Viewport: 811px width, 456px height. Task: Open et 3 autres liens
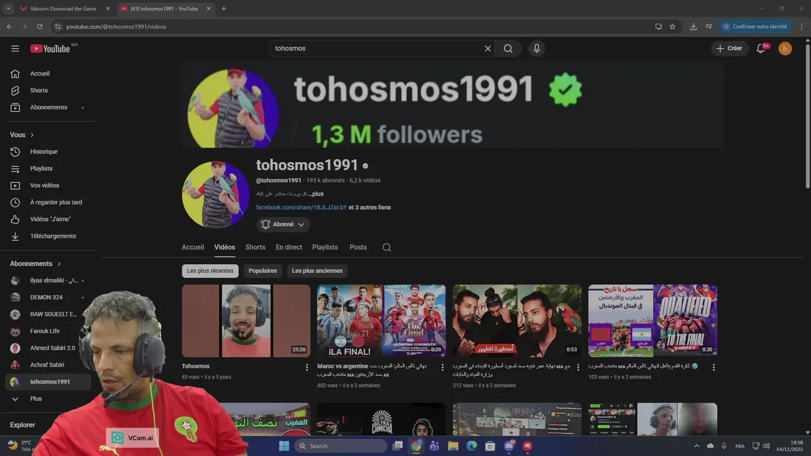tap(370, 207)
